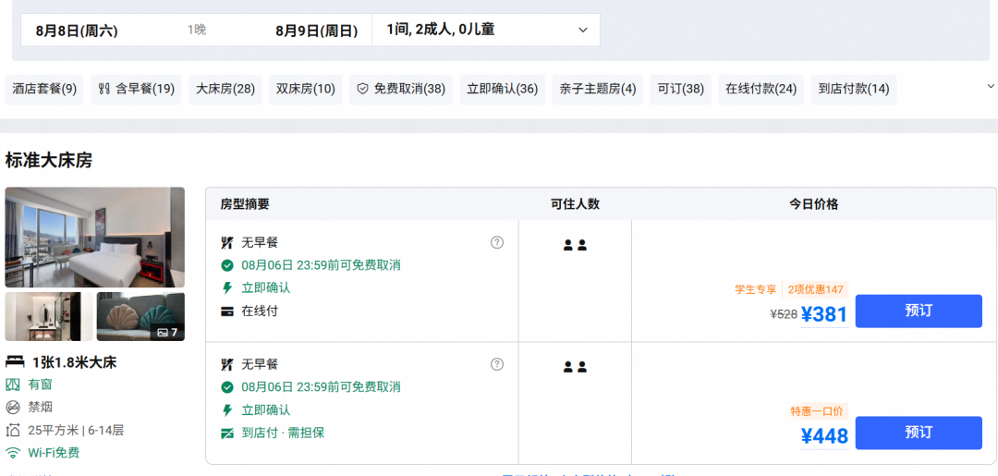The width and height of the screenshot is (998, 476).
Task: Click the occupancy people icon in the ¥381 row
Action: pos(575,245)
